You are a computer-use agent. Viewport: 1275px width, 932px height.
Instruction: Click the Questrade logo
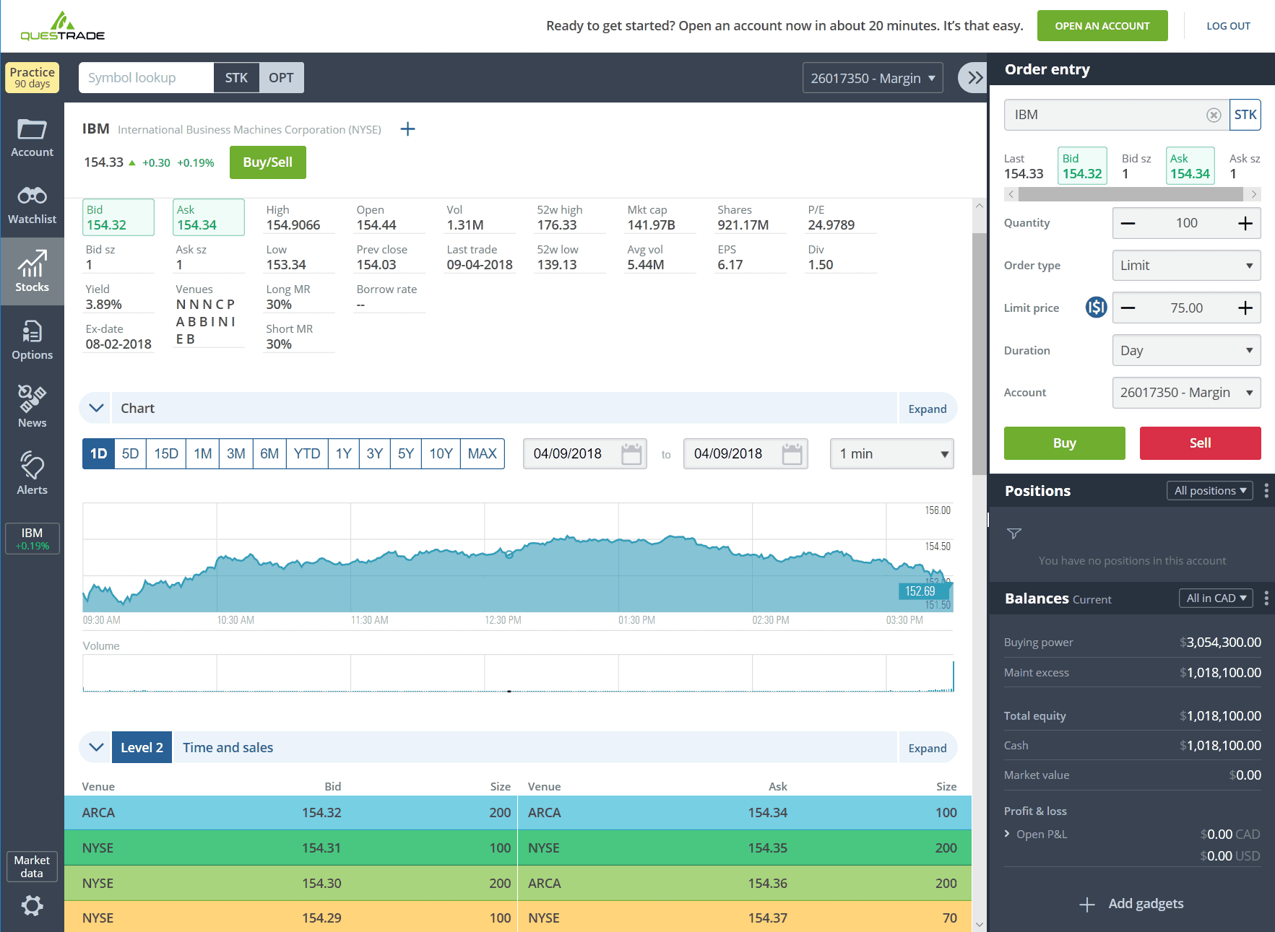click(62, 26)
